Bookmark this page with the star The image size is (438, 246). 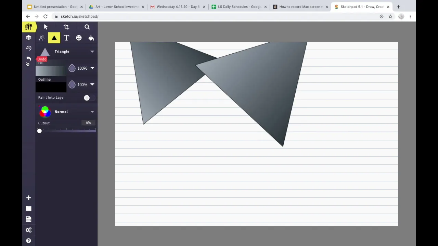click(x=390, y=16)
